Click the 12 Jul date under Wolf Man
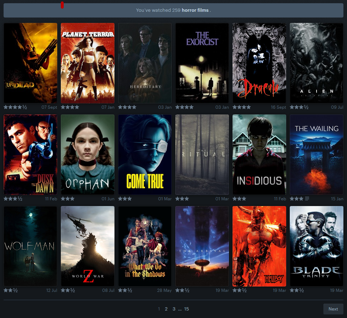 52,290
